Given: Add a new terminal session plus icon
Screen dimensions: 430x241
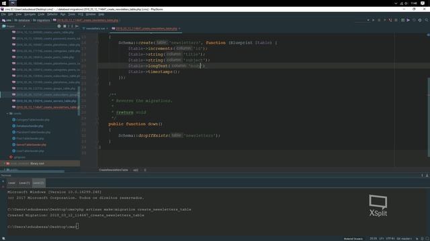Looking at the screenshot, I should [x=3, y=181].
